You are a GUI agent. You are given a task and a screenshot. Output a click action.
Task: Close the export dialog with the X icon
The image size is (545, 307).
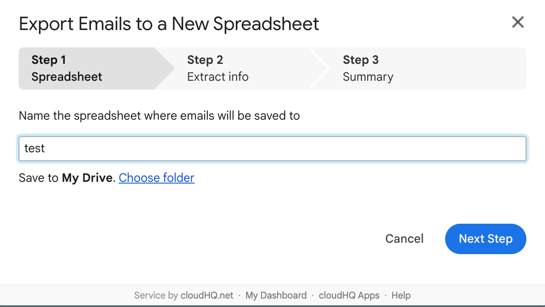click(517, 22)
